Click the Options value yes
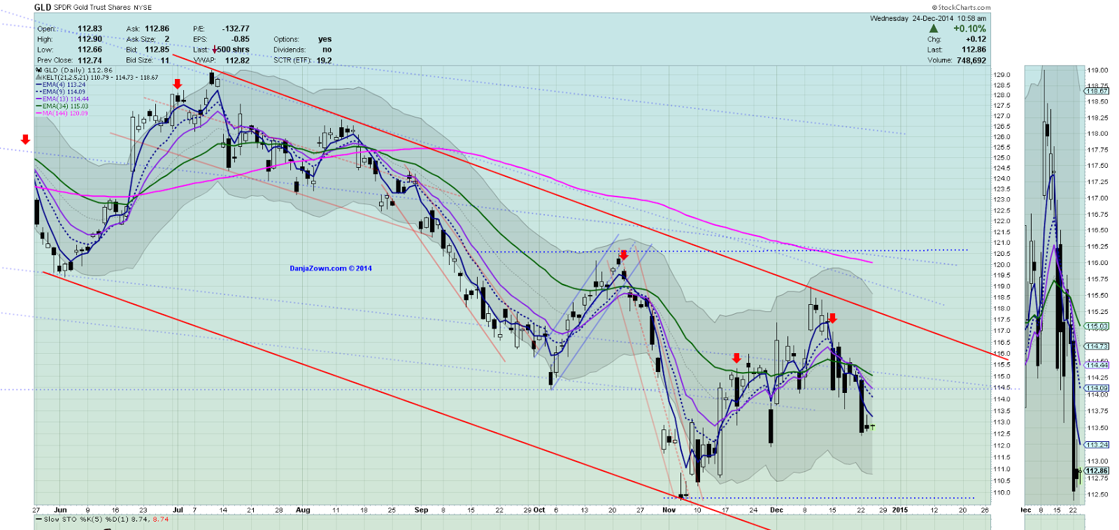The height and width of the screenshot is (530, 1119). [325, 39]
